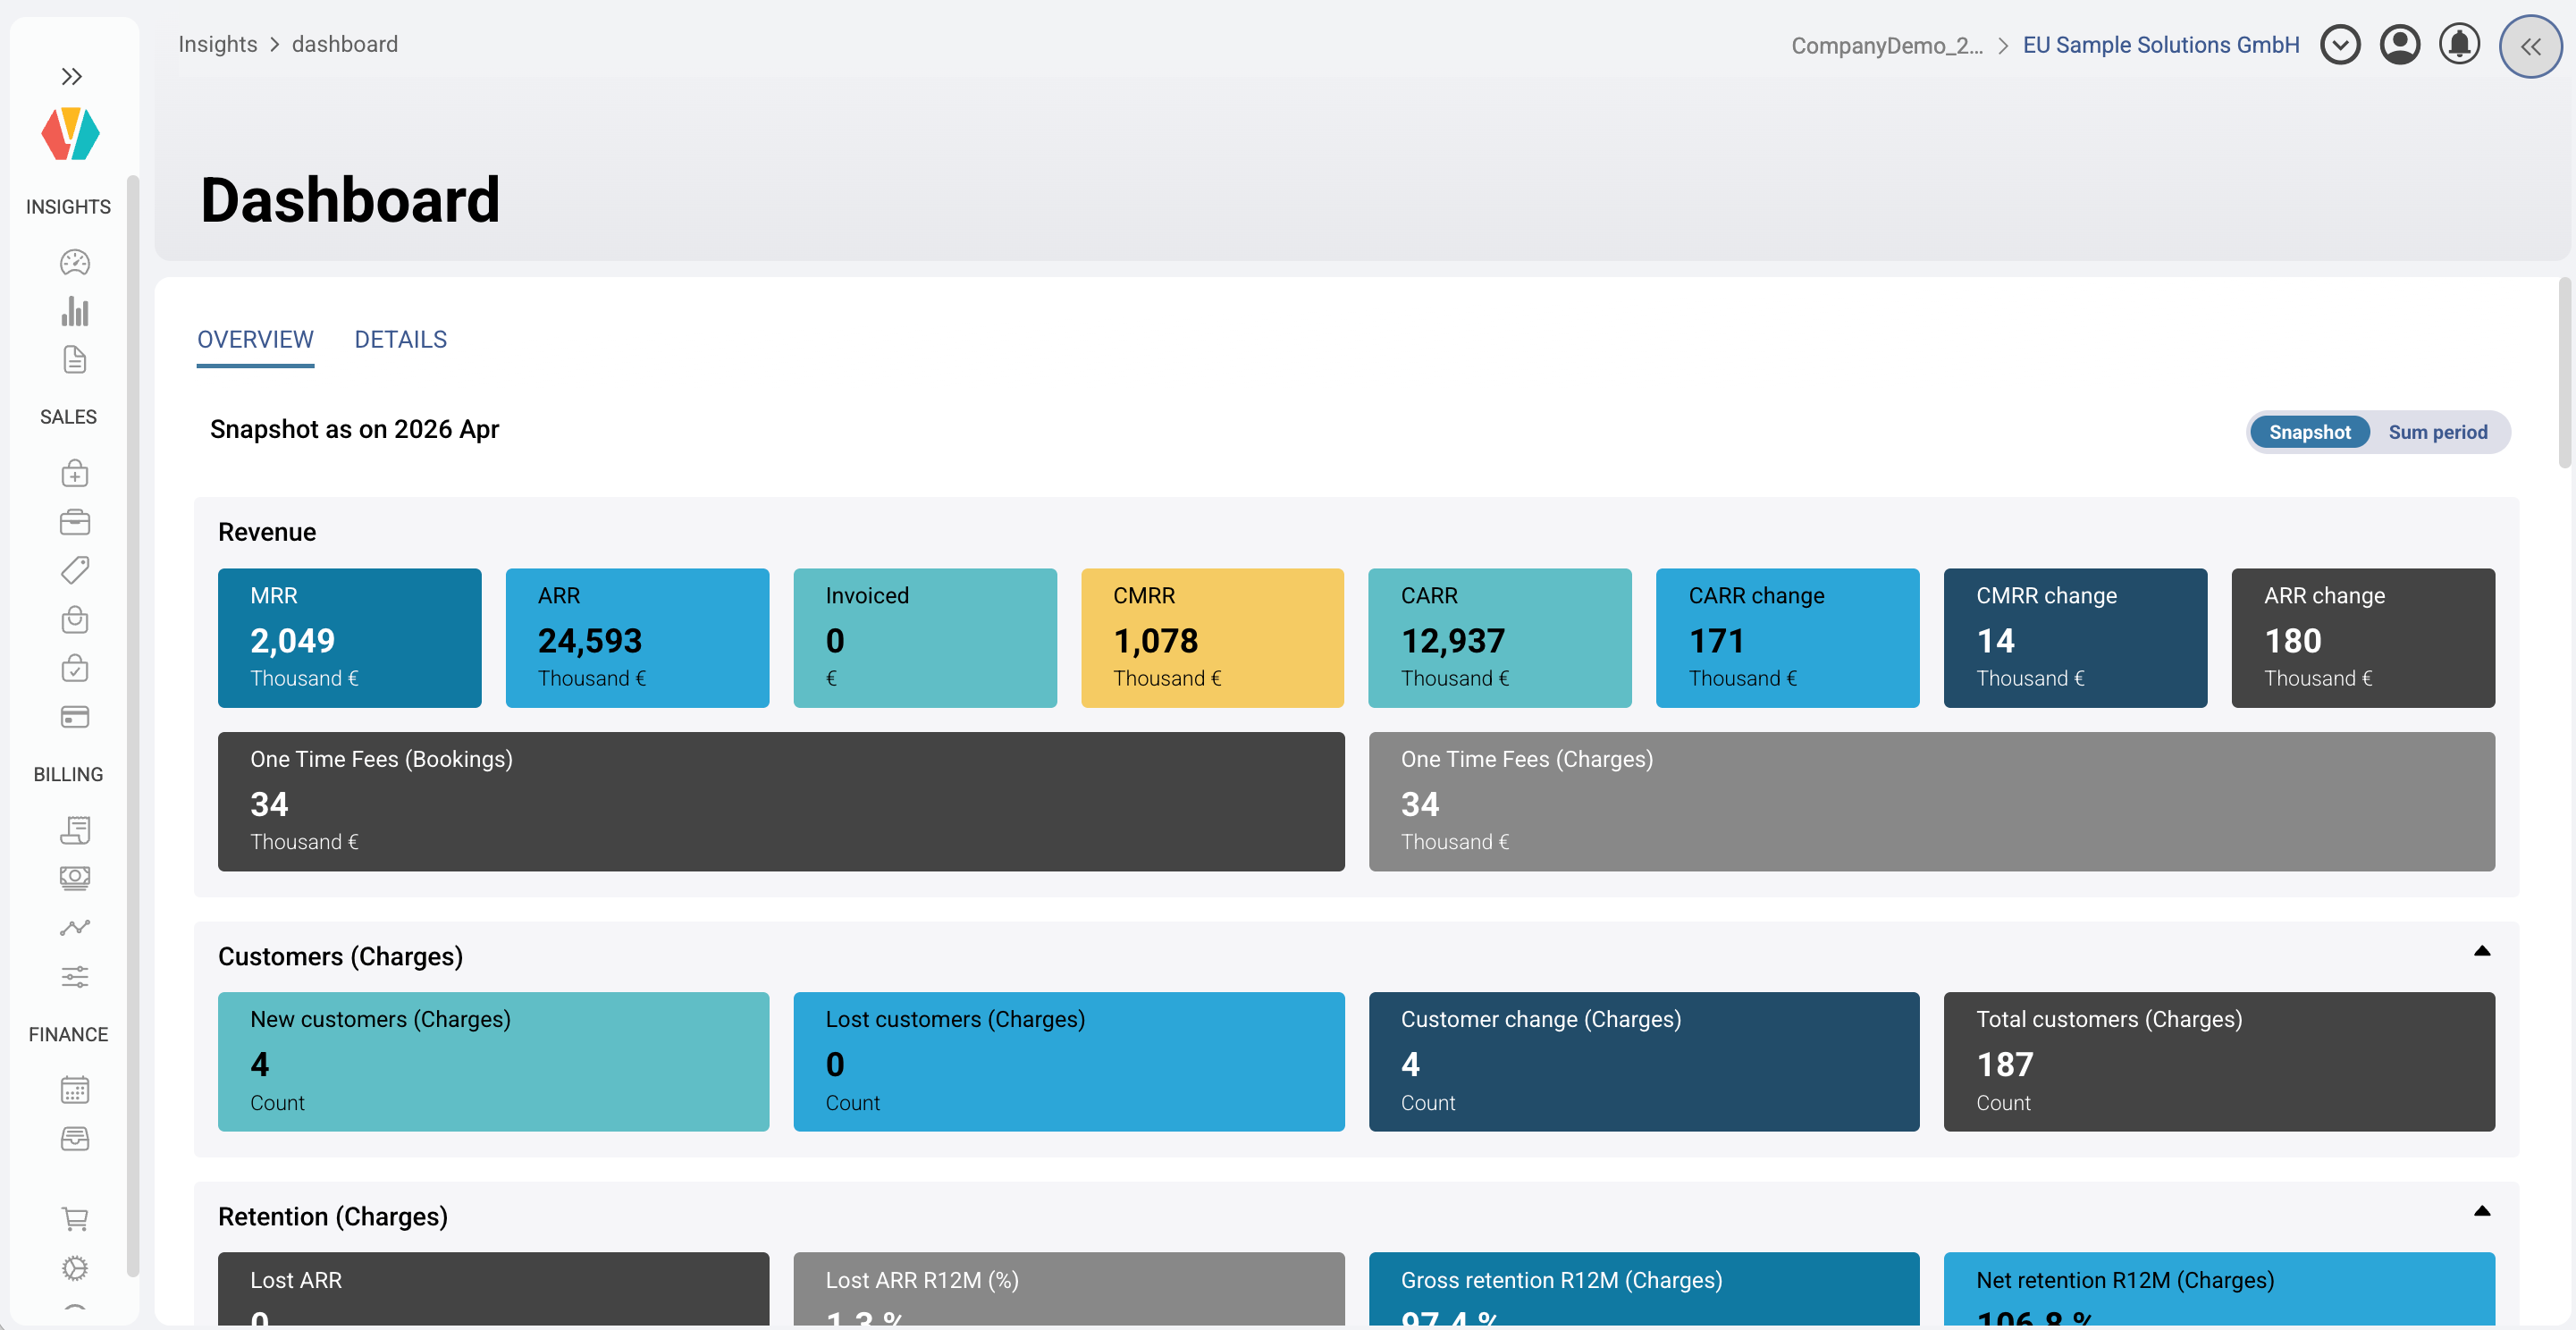Click the briefcase icon under Sales
2576x1330 pixels.
point(75,522)
